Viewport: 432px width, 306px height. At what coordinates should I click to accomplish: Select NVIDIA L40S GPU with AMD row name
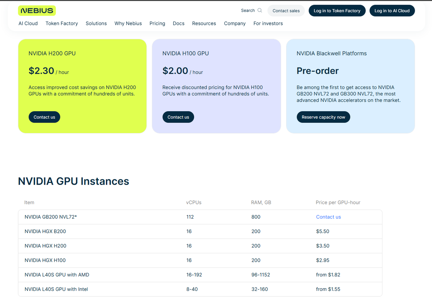(x=57, y=275)
